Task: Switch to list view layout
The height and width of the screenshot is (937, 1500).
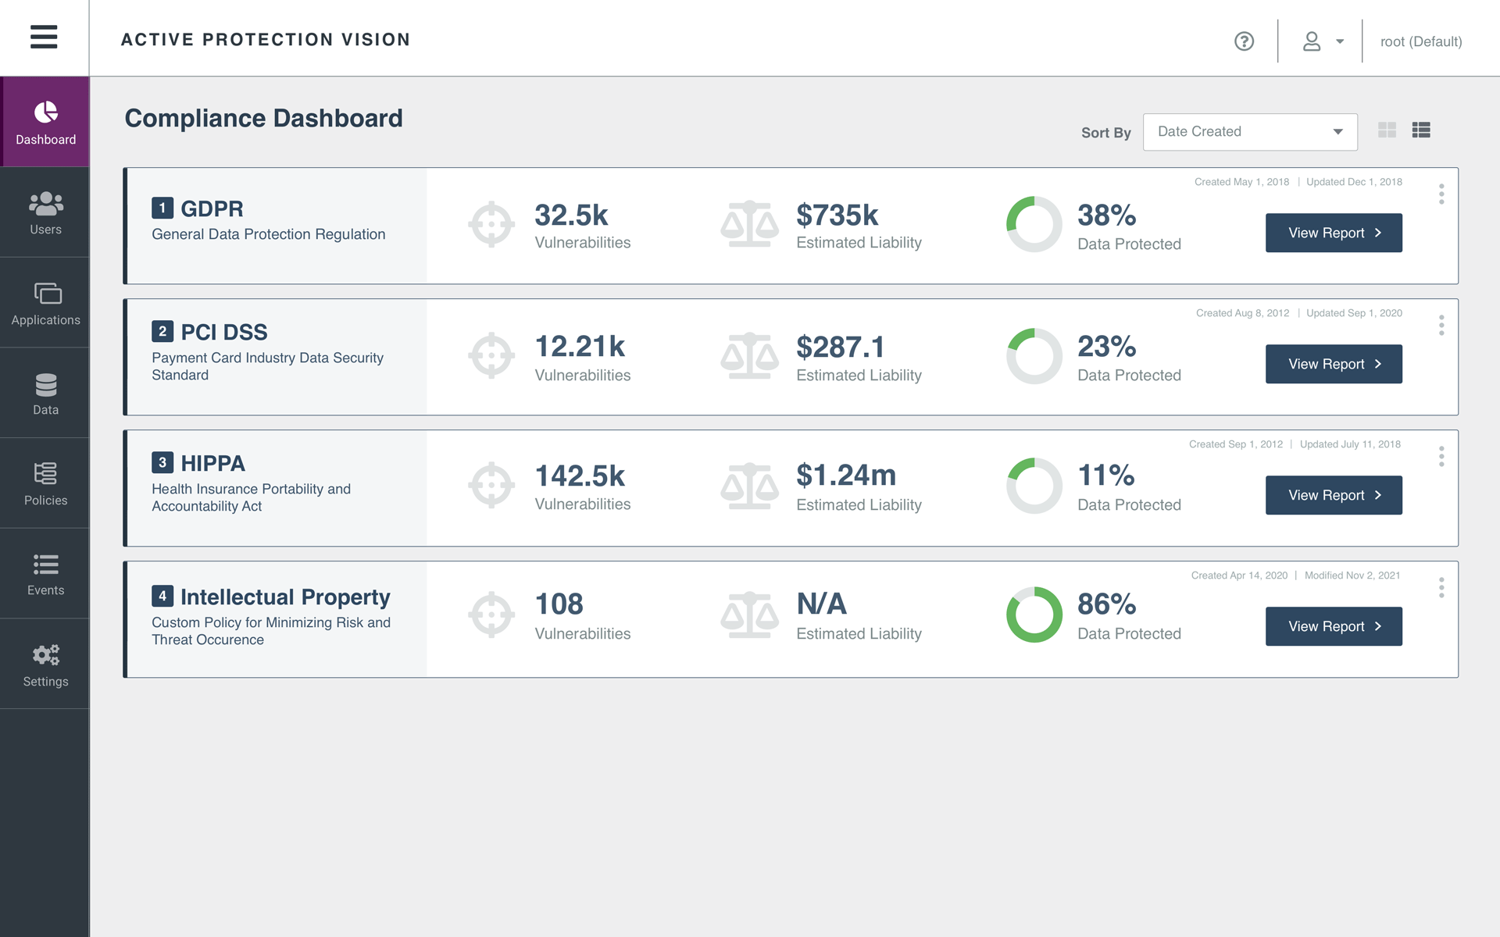Action: click(1421, 130)
